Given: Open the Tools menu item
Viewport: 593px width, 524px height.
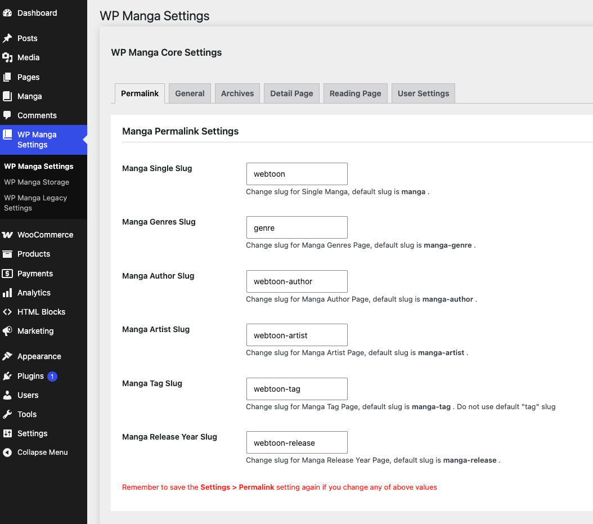Looking at the screenshot, I should 43,414.
